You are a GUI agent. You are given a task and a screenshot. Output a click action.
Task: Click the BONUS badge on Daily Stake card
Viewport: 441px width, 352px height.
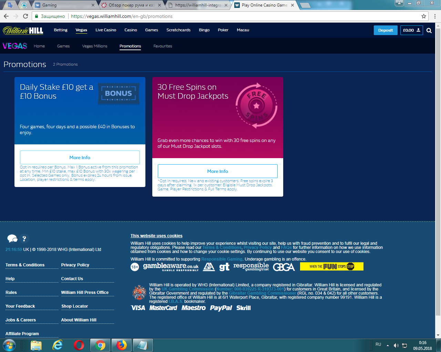tap(119, 93)
